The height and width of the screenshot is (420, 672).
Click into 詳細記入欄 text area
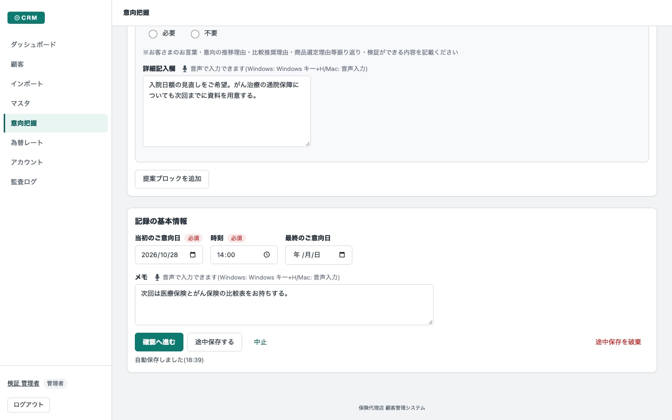pyautogui.click(x=227, y=112)
